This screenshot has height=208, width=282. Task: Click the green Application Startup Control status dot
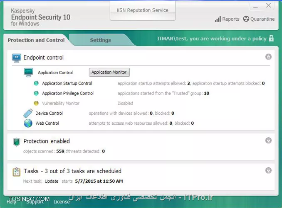coord(36,83)
